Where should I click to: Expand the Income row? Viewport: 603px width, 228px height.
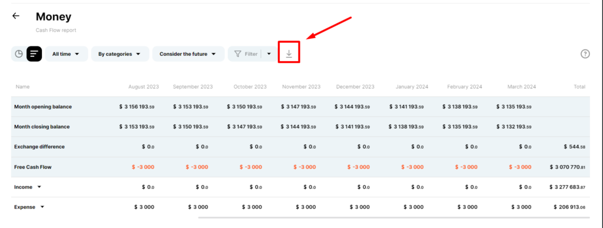(x=39, y=187)
